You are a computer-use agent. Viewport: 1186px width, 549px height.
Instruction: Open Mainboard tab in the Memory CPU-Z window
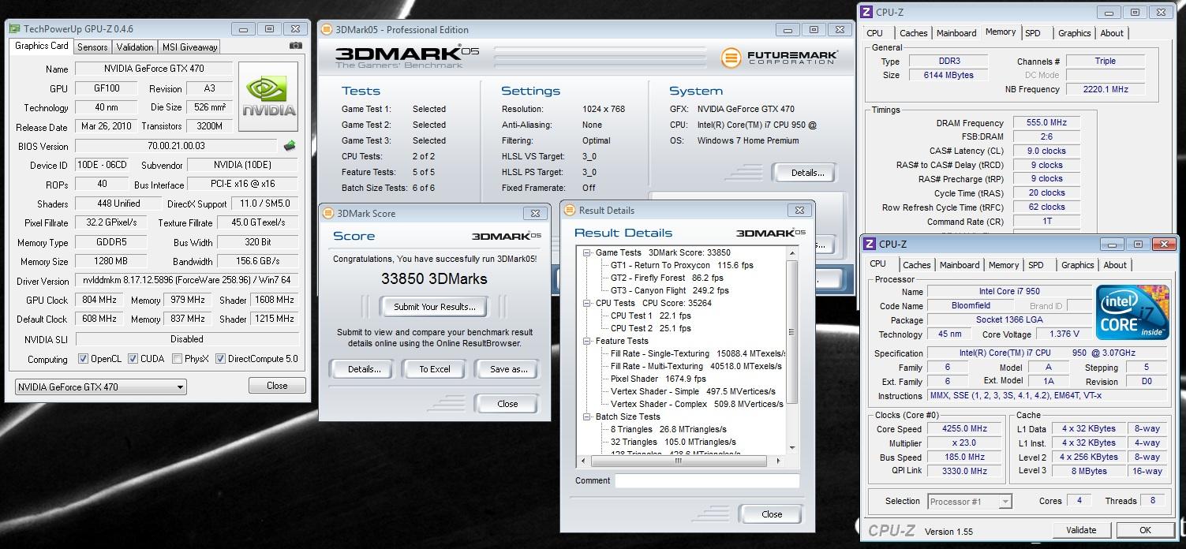pyautogui.click(x=956, y=33)
